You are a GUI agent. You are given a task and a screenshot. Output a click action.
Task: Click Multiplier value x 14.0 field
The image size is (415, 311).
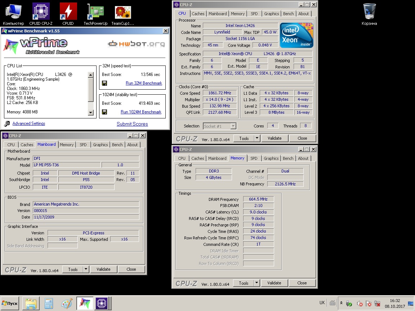click(220, 100)
